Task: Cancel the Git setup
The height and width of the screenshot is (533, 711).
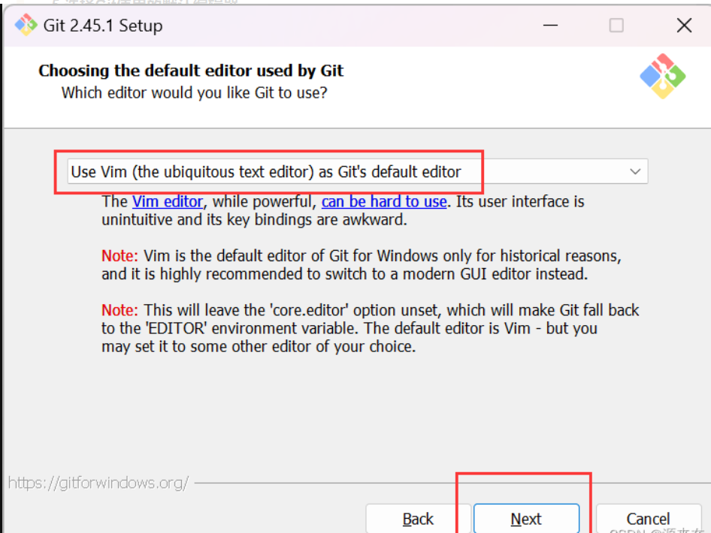Action: tap(649, 519)
